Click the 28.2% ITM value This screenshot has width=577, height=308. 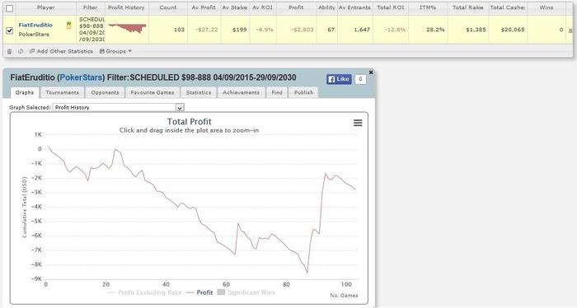435,30
